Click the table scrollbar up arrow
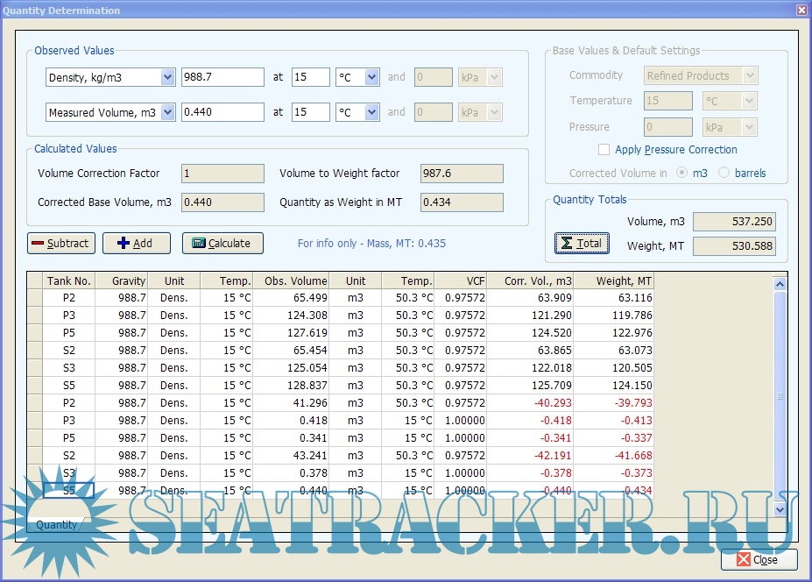The image size is (812, 582). [780, 283]
